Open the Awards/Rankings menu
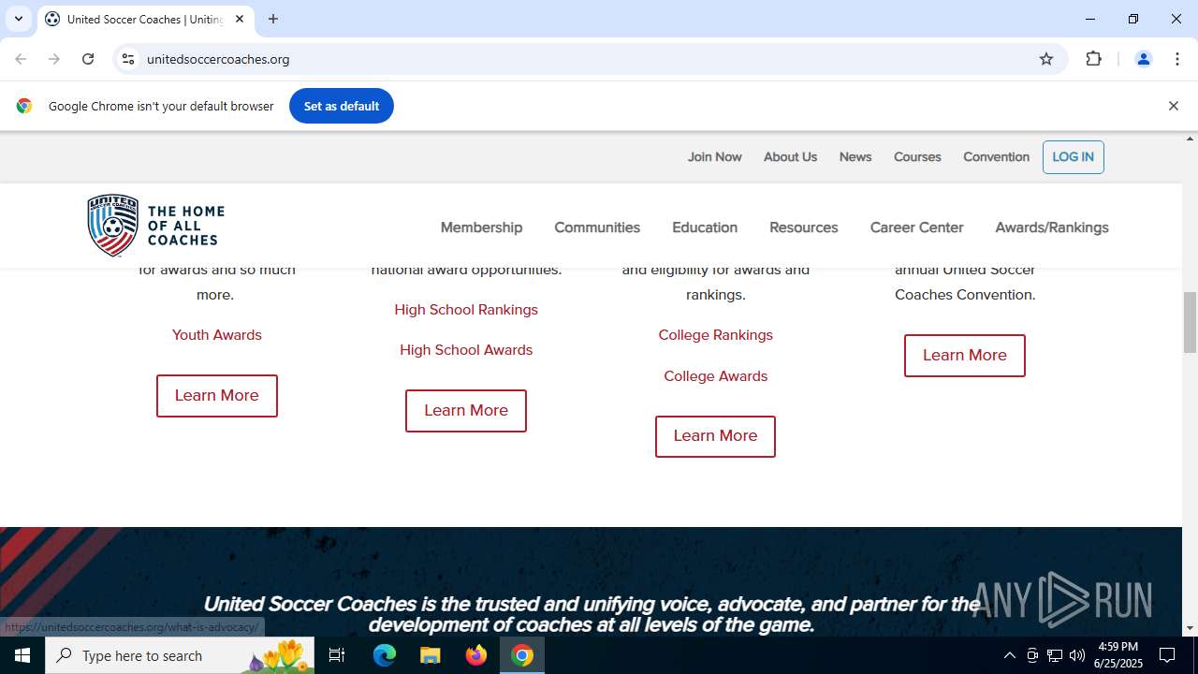 [1052, 227]
